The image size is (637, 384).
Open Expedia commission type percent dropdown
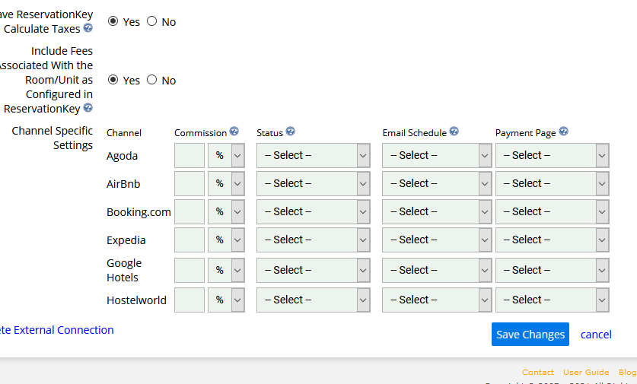pyautogui.click(x=226, y=240)
